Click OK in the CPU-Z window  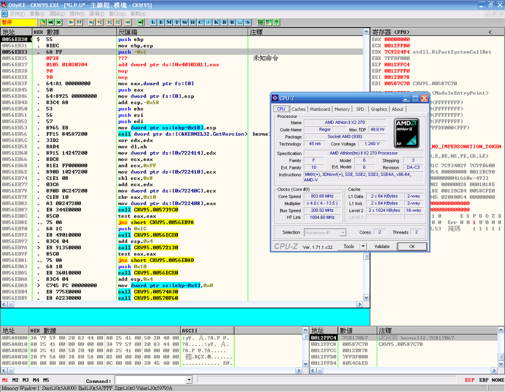click(412, 247)
